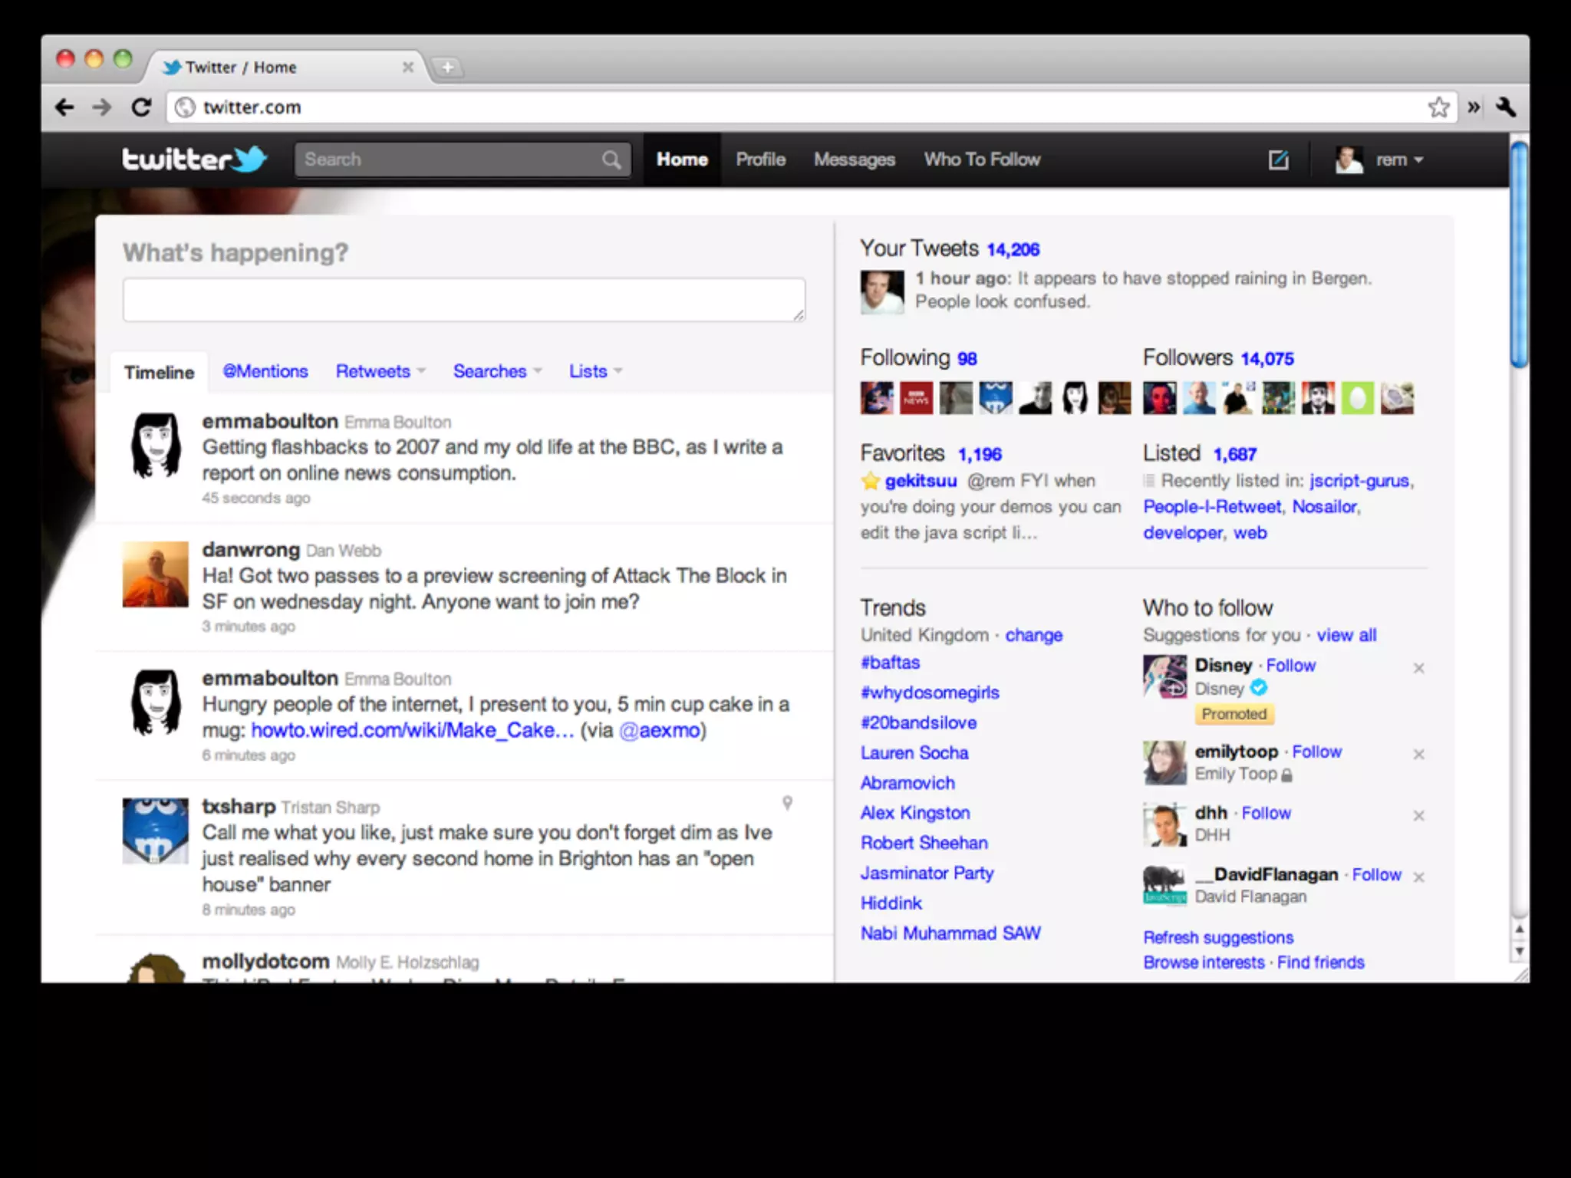Screen dimensions: 1571x1178
Task: Bookmark the page with the star icon
Action: tap(1438, 107)
